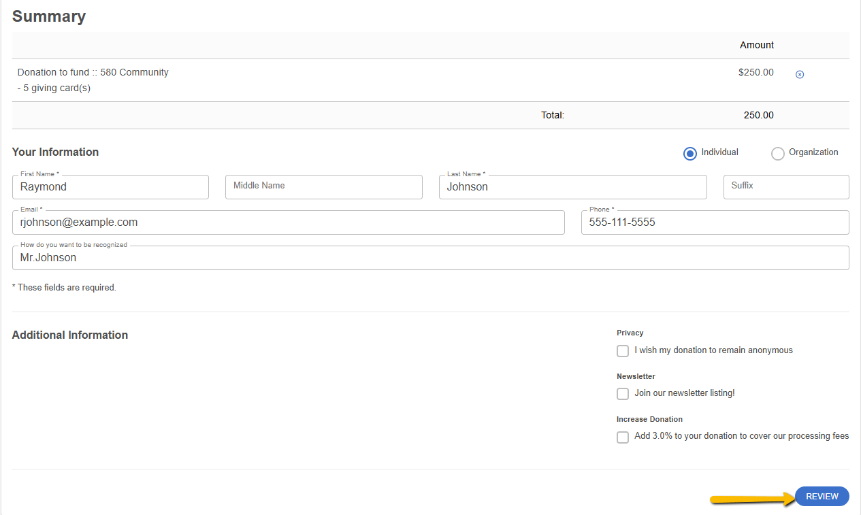Click the '- 5 giving card(s)' line
861x515 pixels.
click(54, 88)
